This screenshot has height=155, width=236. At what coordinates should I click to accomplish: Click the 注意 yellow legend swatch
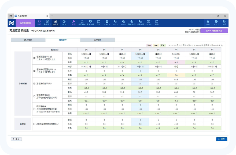156,45
